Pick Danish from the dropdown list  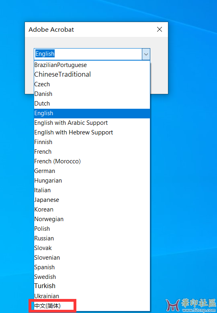pos(92,94)
